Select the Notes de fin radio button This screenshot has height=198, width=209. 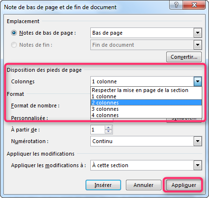14,45
